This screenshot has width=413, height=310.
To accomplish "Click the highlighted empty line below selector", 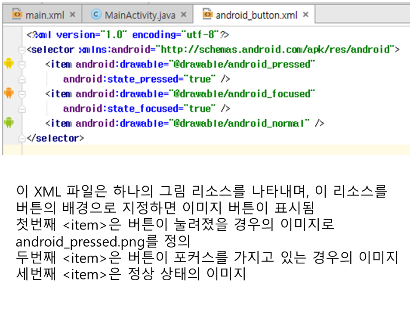I will (215, 150).
